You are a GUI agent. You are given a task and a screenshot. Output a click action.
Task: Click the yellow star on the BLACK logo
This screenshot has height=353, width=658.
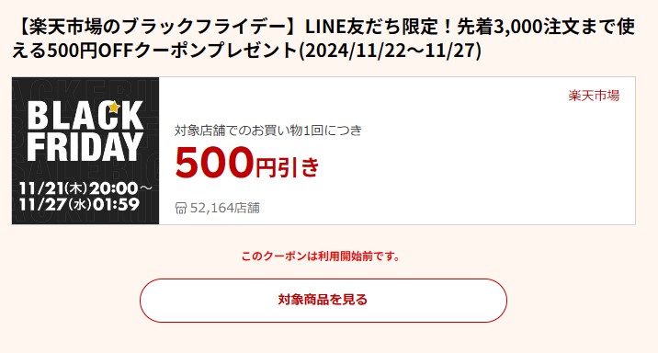click(x=114, y=107)
